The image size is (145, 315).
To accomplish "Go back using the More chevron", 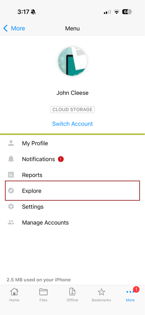I will (14, 28).
